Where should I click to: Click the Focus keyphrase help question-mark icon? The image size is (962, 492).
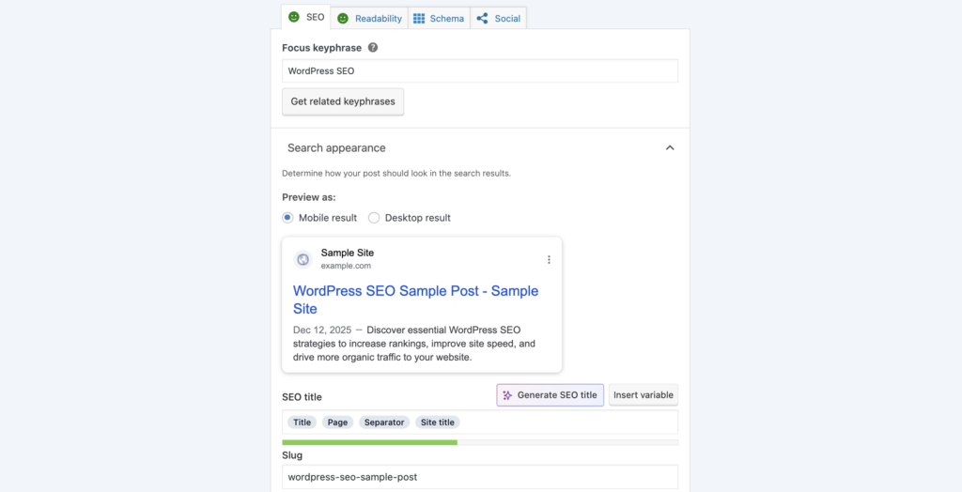click(x=373, y=47)
